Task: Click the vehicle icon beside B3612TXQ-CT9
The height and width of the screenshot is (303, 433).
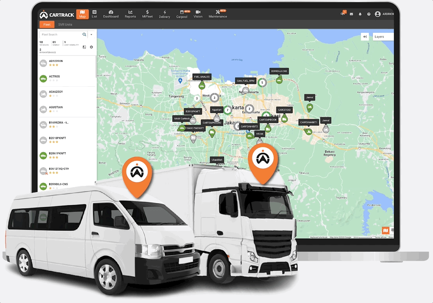Action: coord(43,171)
